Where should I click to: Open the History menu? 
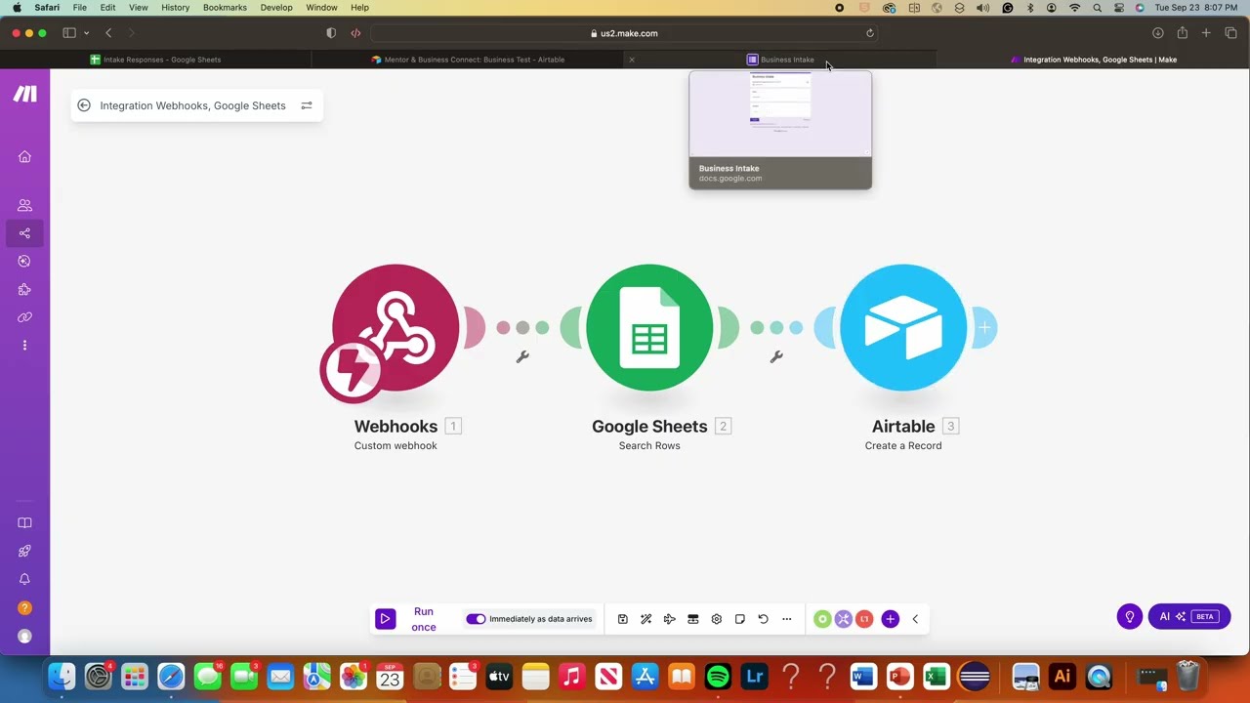pos(176,8)
